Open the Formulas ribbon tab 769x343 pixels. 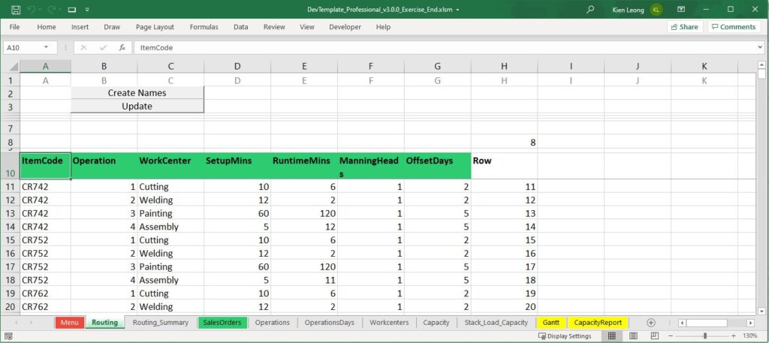tap(204, 27)
